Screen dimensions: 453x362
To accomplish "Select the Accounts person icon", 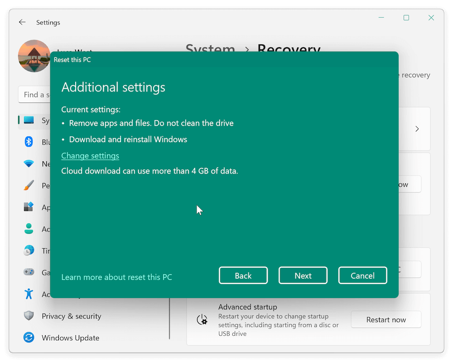I will click(28, 229).
